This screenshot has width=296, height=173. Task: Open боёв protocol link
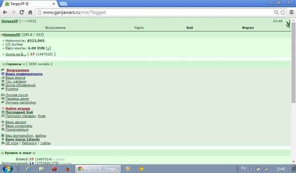pos(42,116)
